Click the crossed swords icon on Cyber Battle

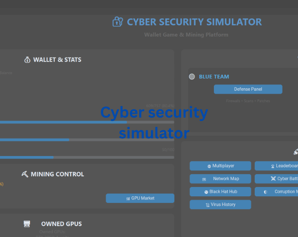coord(273,179)
